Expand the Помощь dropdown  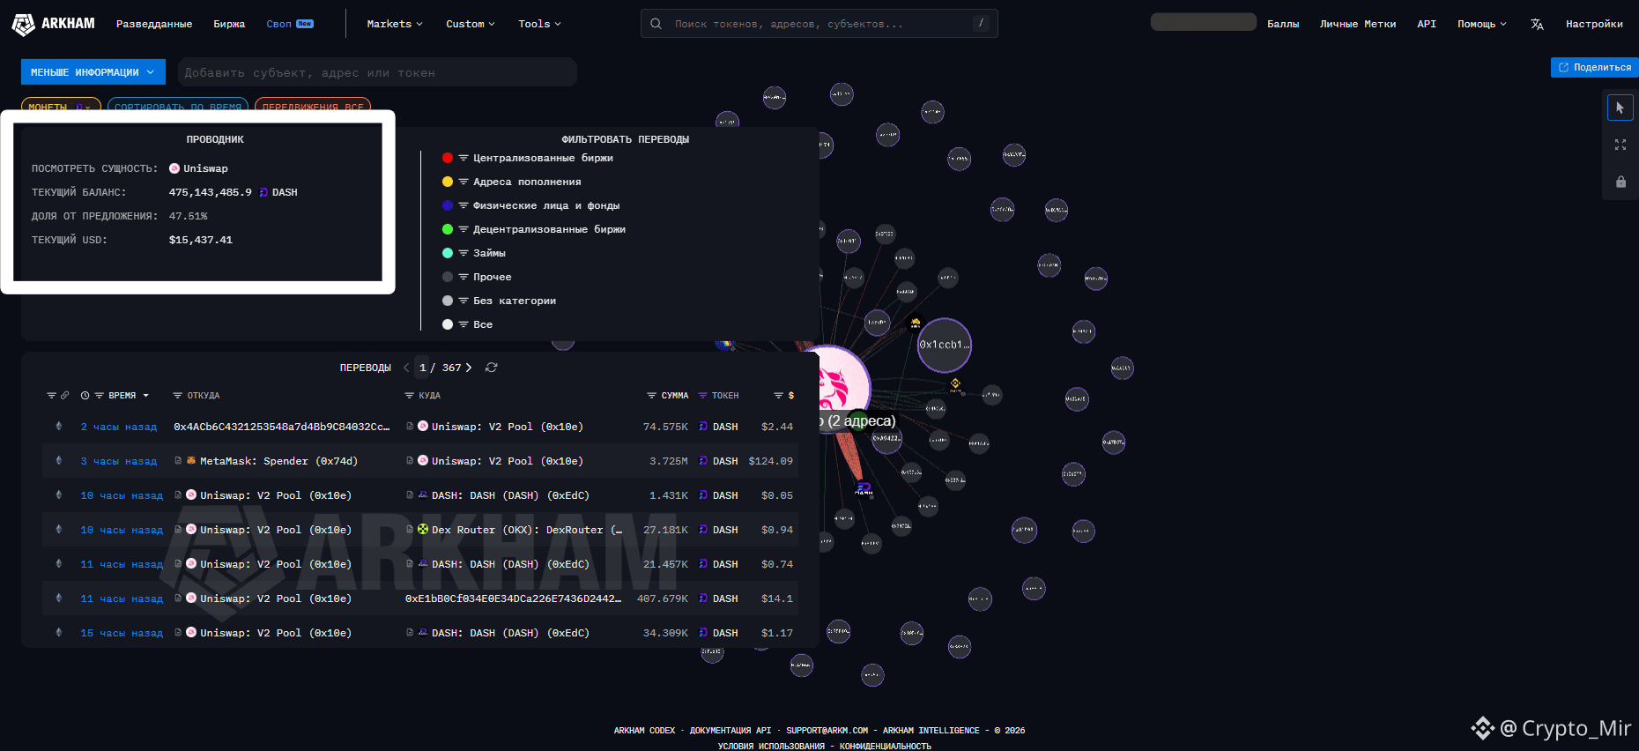[x=1482, y=24]
